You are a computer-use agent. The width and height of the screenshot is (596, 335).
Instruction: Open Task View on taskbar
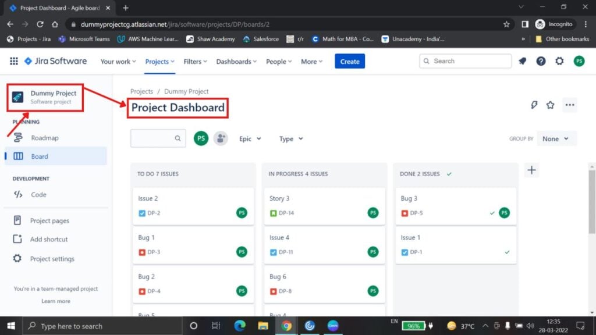point(216,326)
